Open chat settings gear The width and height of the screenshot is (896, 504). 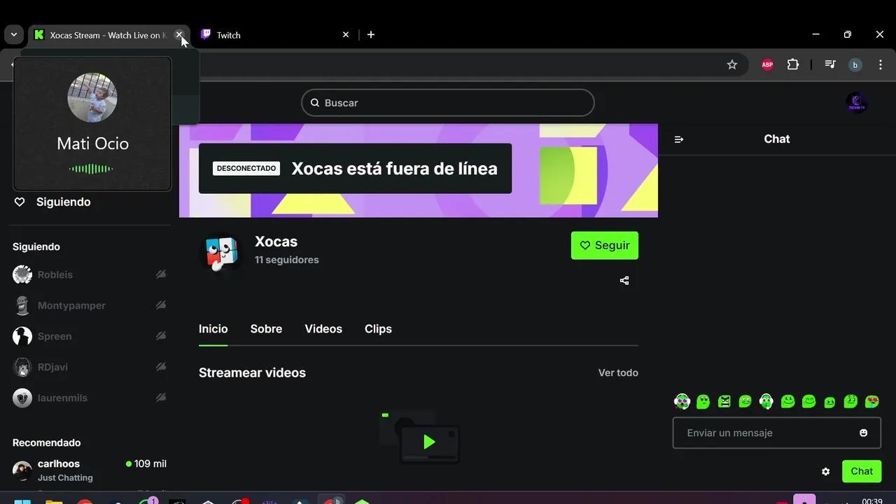coord(826,472)
